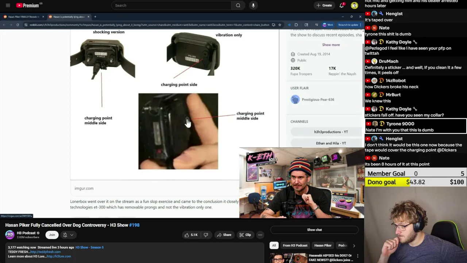
Task: Click MrBurt's 'We knew this' message
Action: click(378, 101)
